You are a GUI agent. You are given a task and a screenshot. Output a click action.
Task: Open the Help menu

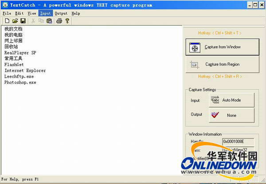tap(76, 13)
